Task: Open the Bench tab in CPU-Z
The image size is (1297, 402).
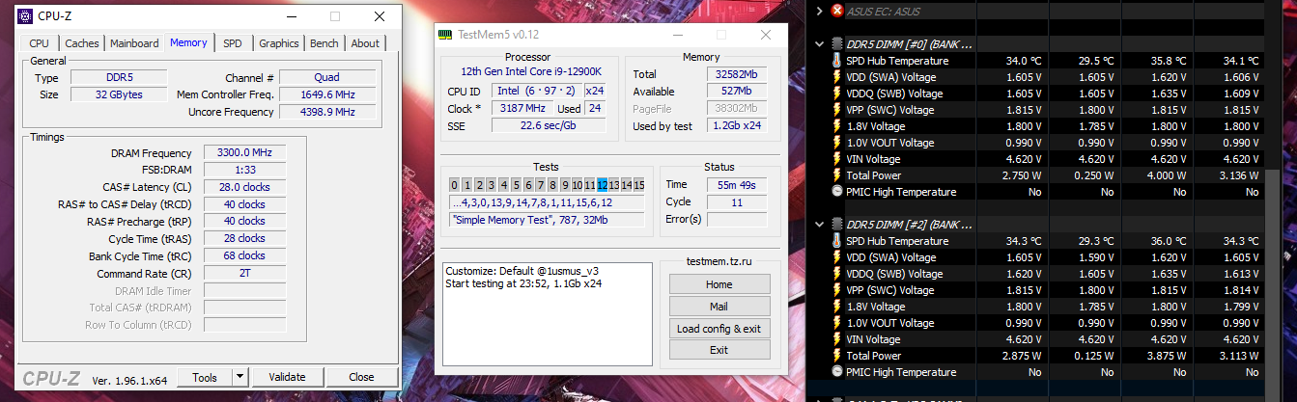Action: pyautogui.click(x=324, y=43)
